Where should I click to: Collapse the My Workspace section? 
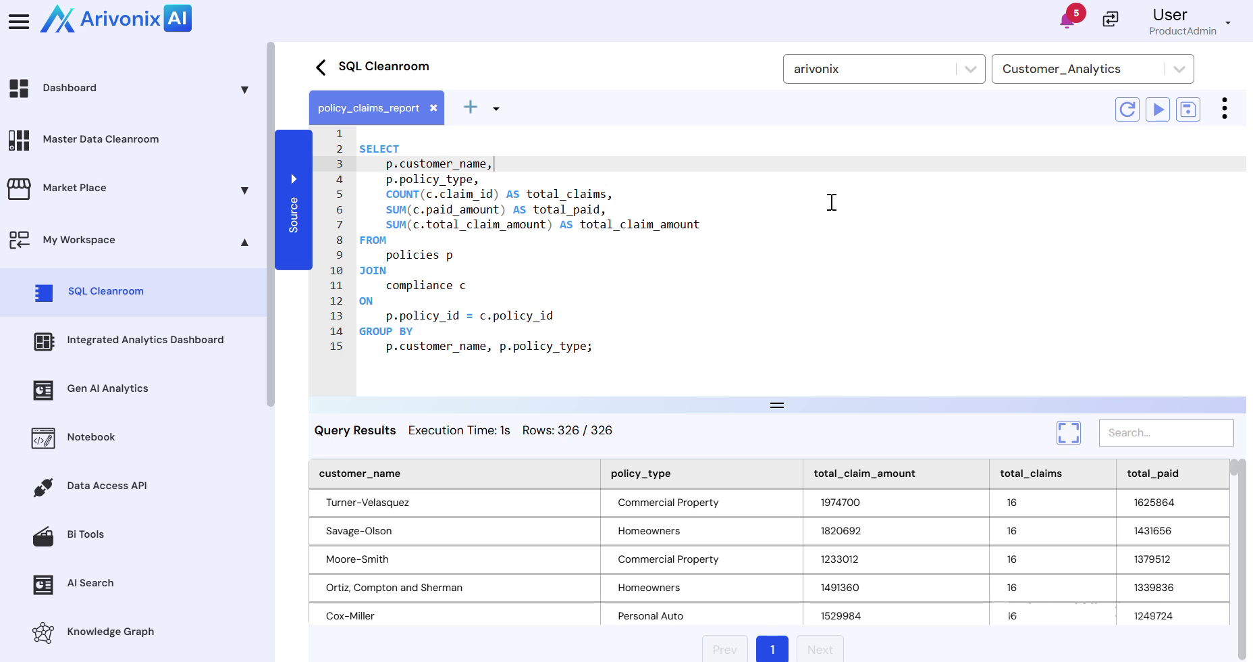point(244,242)
